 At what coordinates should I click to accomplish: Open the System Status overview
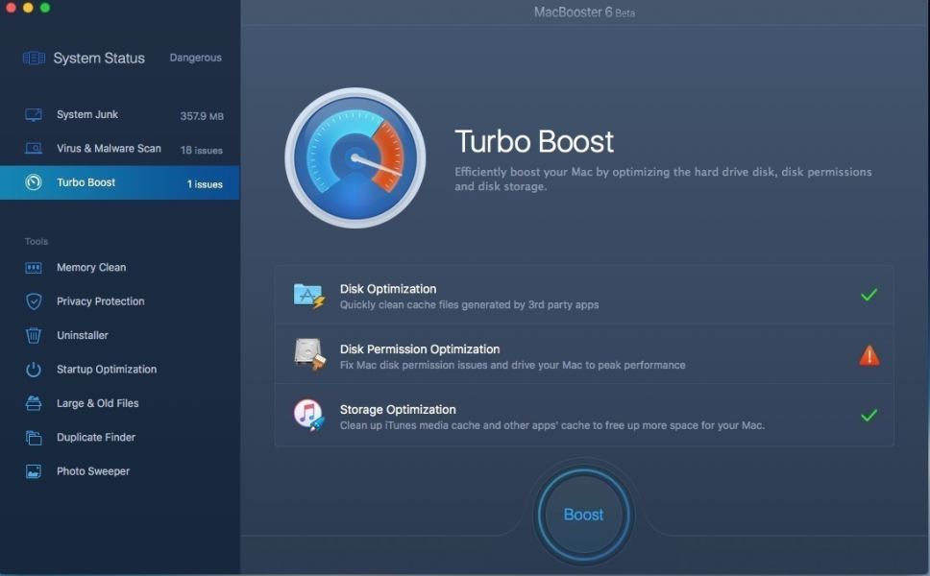pyautogui.click(x=96, y=58)
